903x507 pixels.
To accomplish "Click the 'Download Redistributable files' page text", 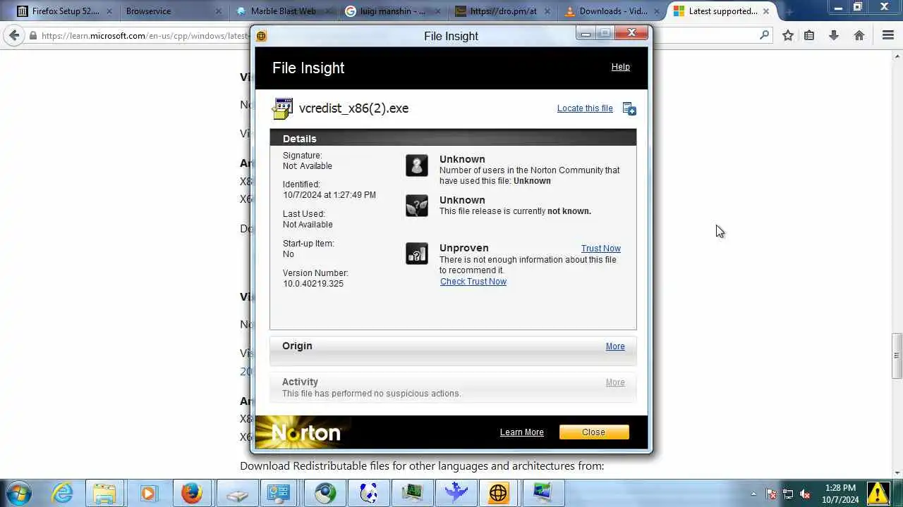I will click(x=422, y=466).
